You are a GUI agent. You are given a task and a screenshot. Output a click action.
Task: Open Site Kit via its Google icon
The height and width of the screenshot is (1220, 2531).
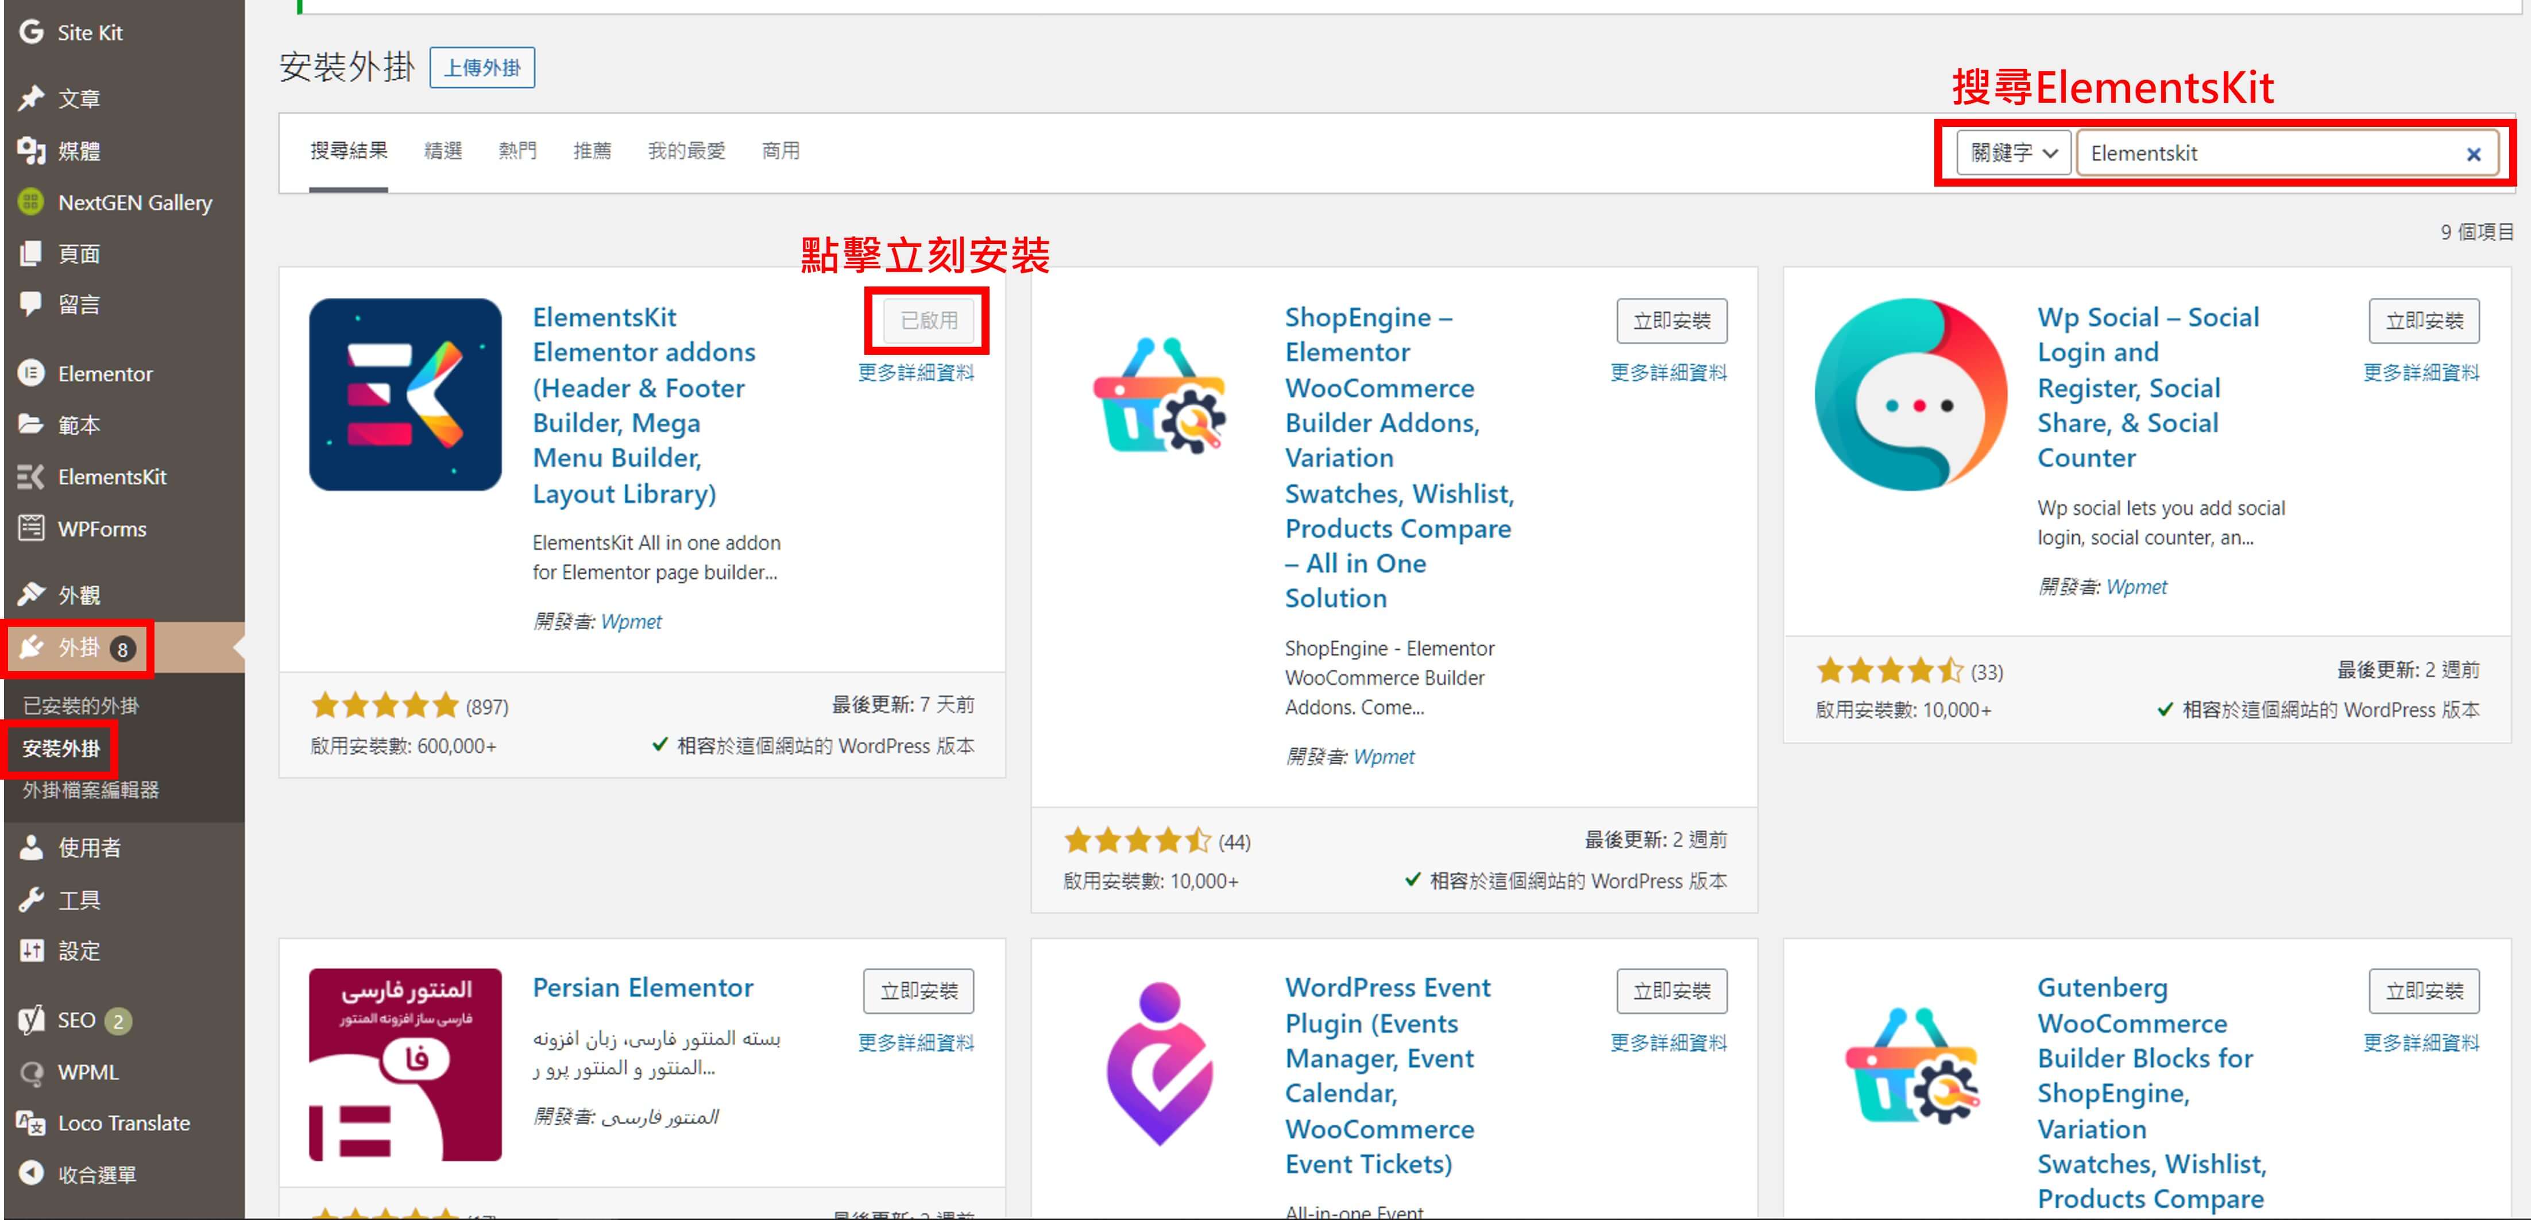point(32,32)
